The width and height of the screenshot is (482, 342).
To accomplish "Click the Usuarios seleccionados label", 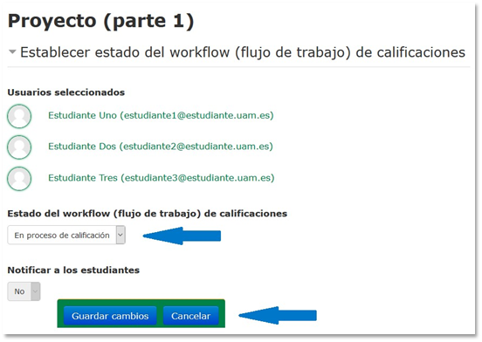I will [66, 92].
